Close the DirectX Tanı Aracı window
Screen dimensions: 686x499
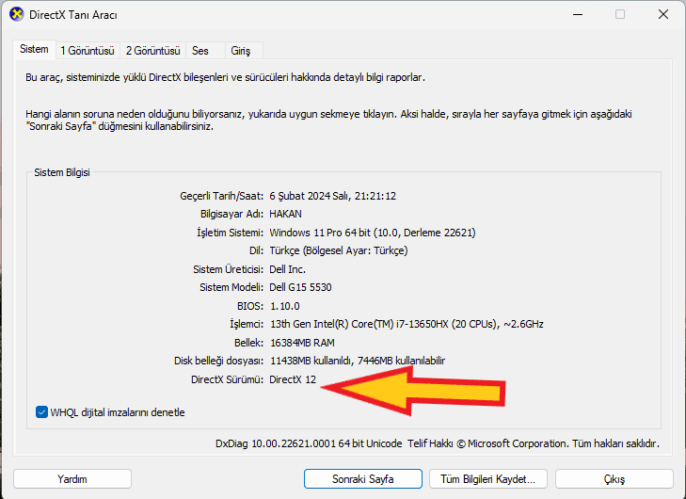pyautogui.click(x=663, y=14)
